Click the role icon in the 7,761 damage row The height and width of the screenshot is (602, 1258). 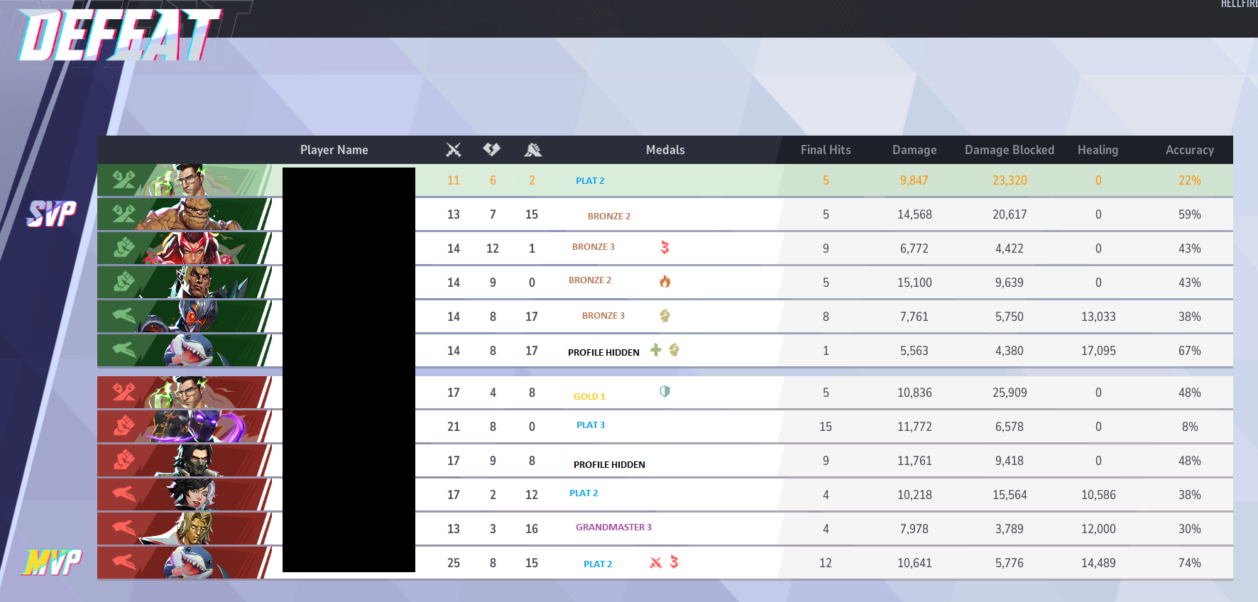click(124, 316)
